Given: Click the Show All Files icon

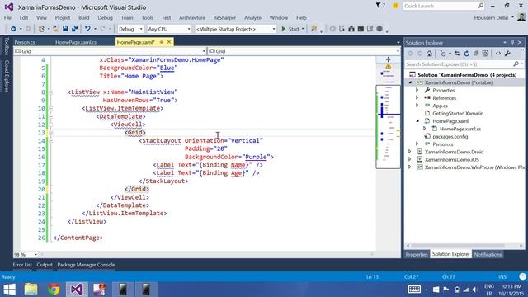Looking at the screenshot, I should [485, 53].
